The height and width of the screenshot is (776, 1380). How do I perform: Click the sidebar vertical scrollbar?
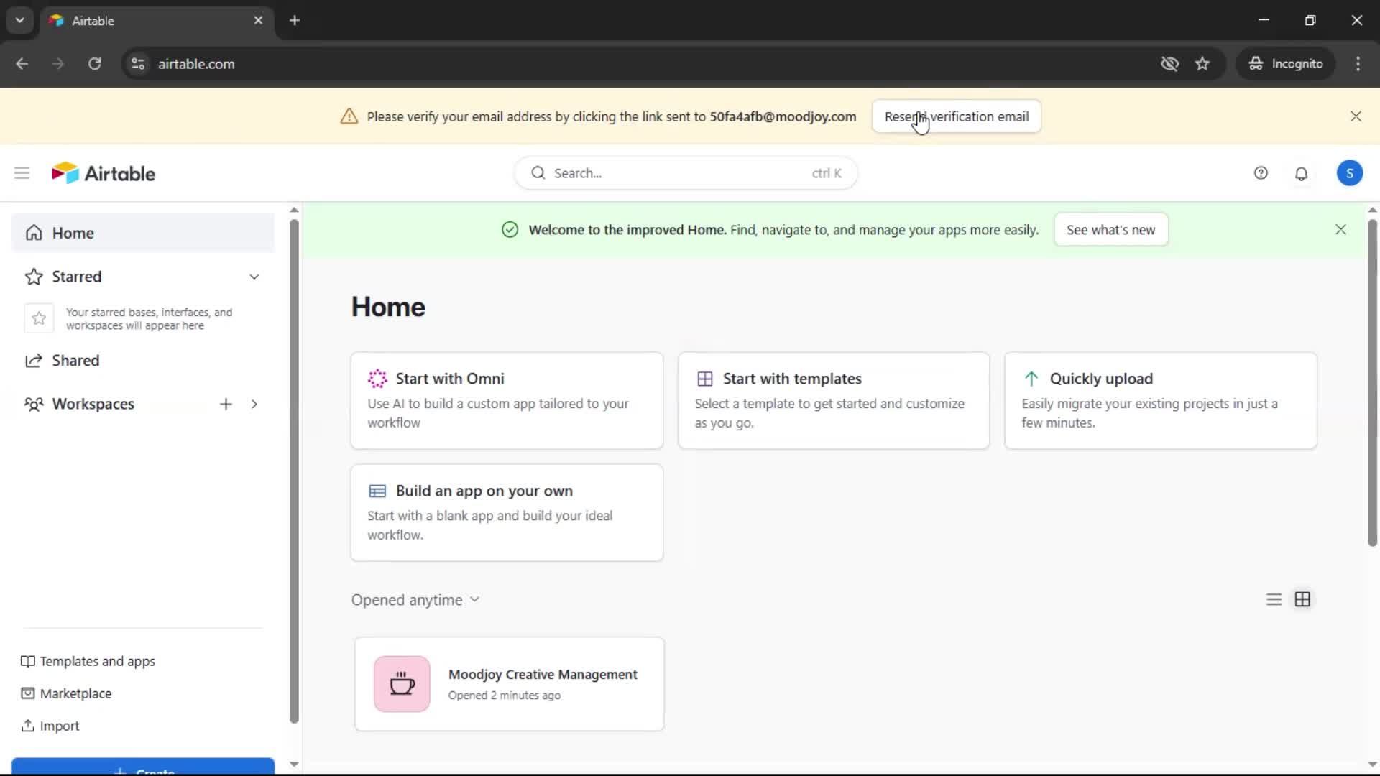point(294,471)
